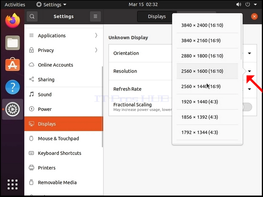Open the Files app in dock

13,43
